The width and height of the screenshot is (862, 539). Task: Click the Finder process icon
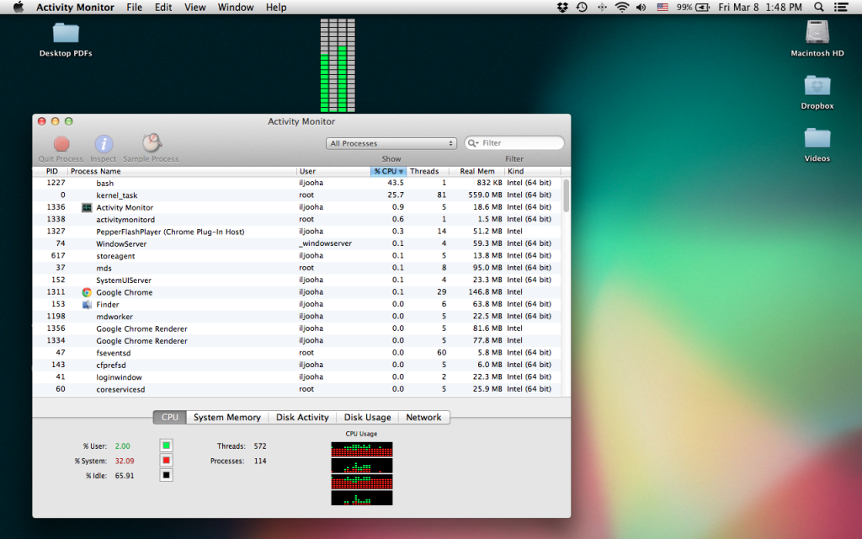tap(87, 304)
